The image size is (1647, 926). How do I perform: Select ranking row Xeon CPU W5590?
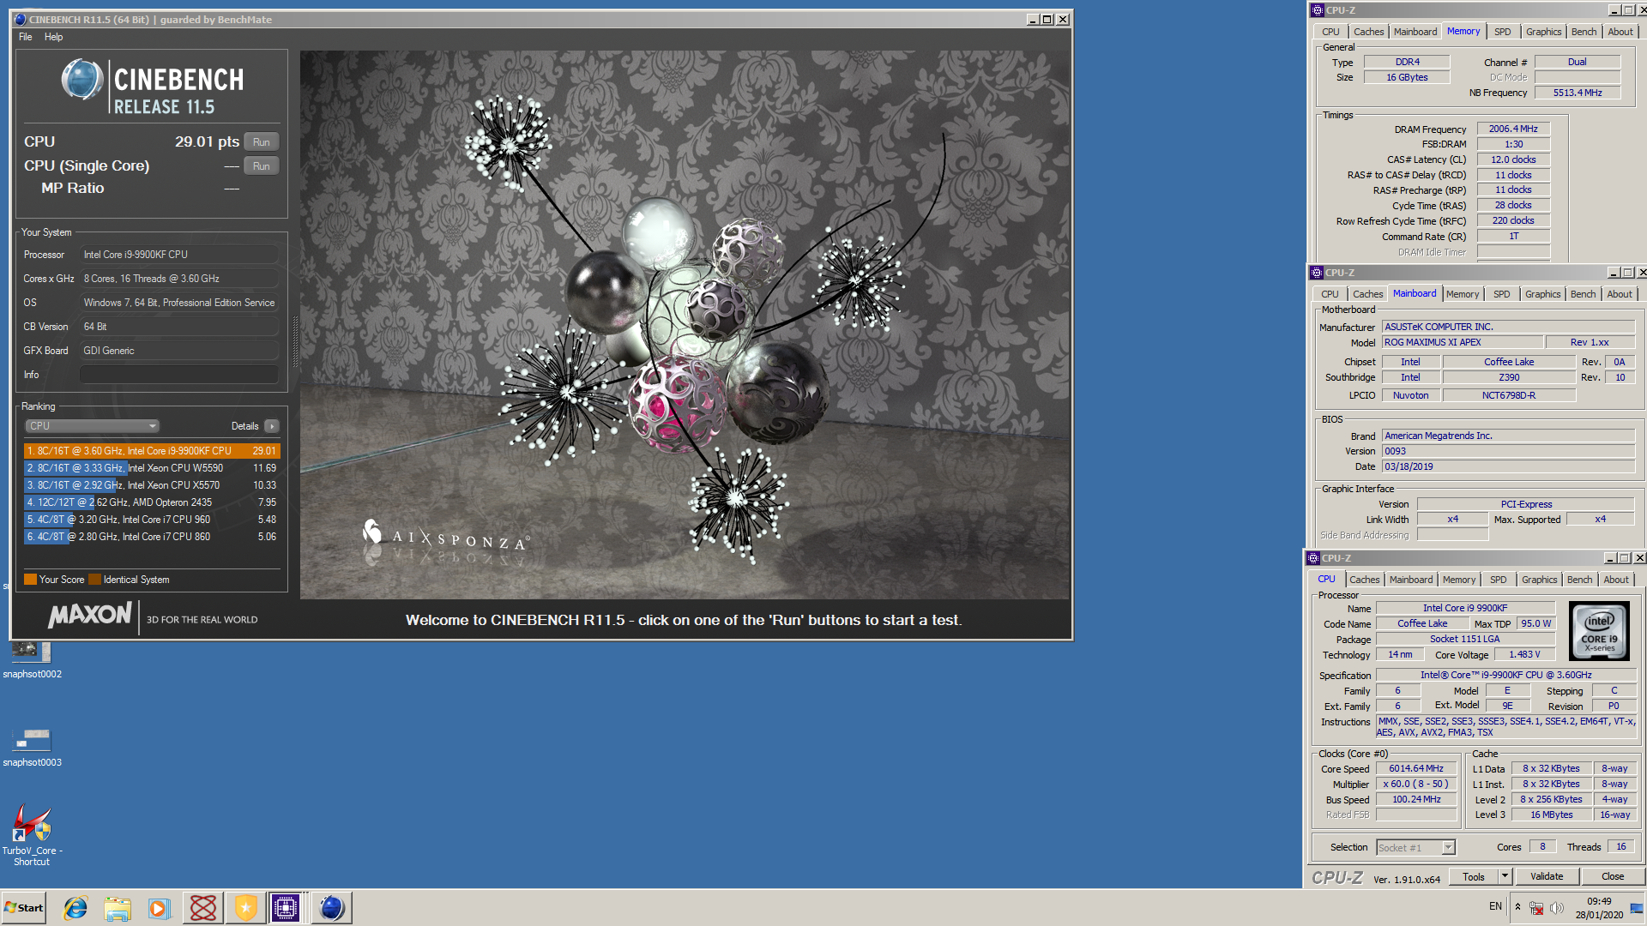pos(152,468)
